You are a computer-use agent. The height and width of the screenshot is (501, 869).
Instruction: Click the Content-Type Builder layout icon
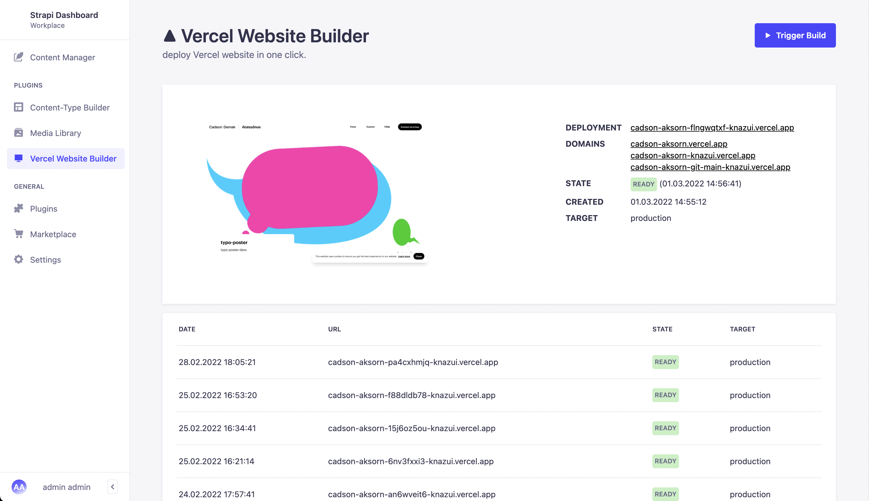(x=19, y=107)
